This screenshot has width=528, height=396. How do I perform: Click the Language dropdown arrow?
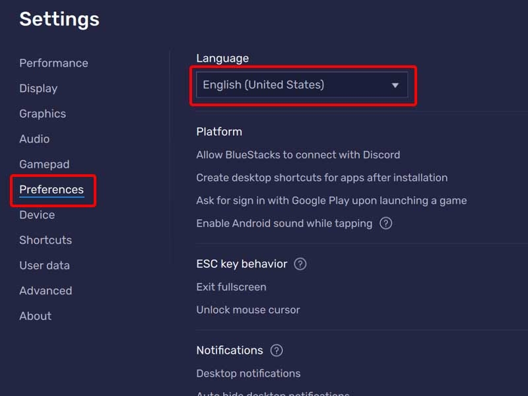[395, 84]
